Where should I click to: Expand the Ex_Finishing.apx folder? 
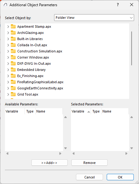[x=8, y=76]
